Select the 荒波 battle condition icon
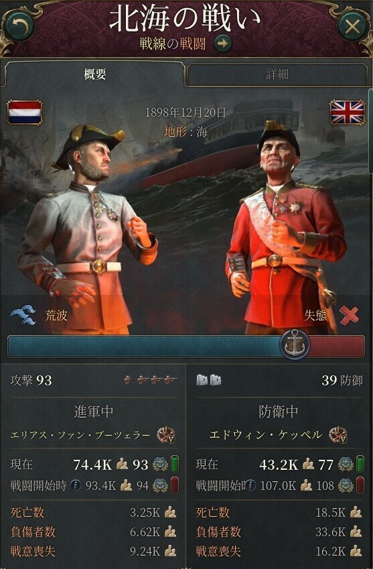This screenshot has width=373, height=569. (x=23, y=314)
